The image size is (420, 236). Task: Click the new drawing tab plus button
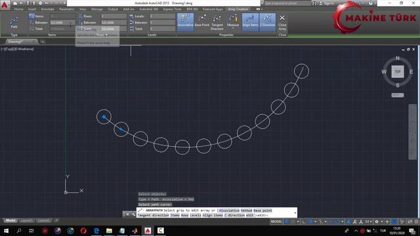[43, 42]
